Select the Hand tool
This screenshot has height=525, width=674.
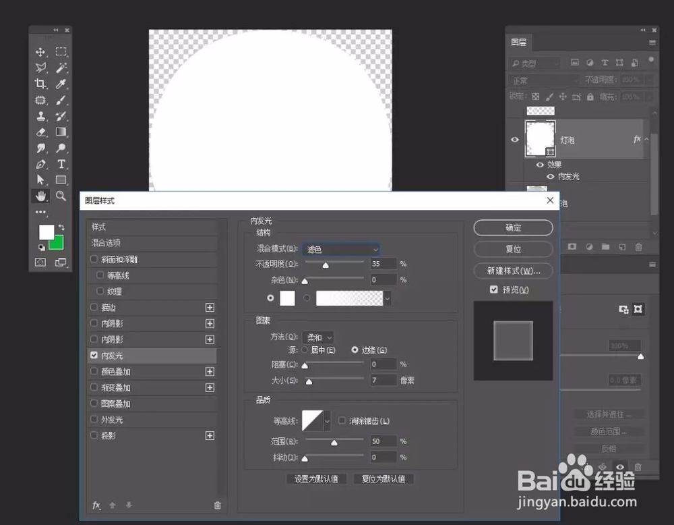40,196
